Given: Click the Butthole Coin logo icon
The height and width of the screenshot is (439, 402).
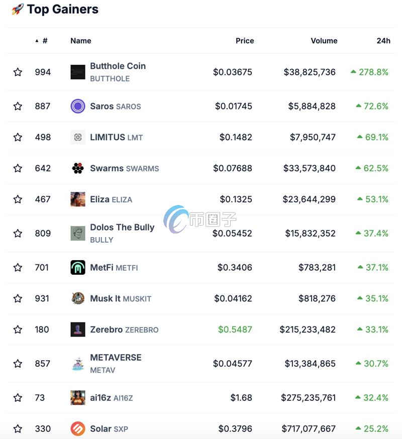Looking at the screenshot, I should pos(78,72).
